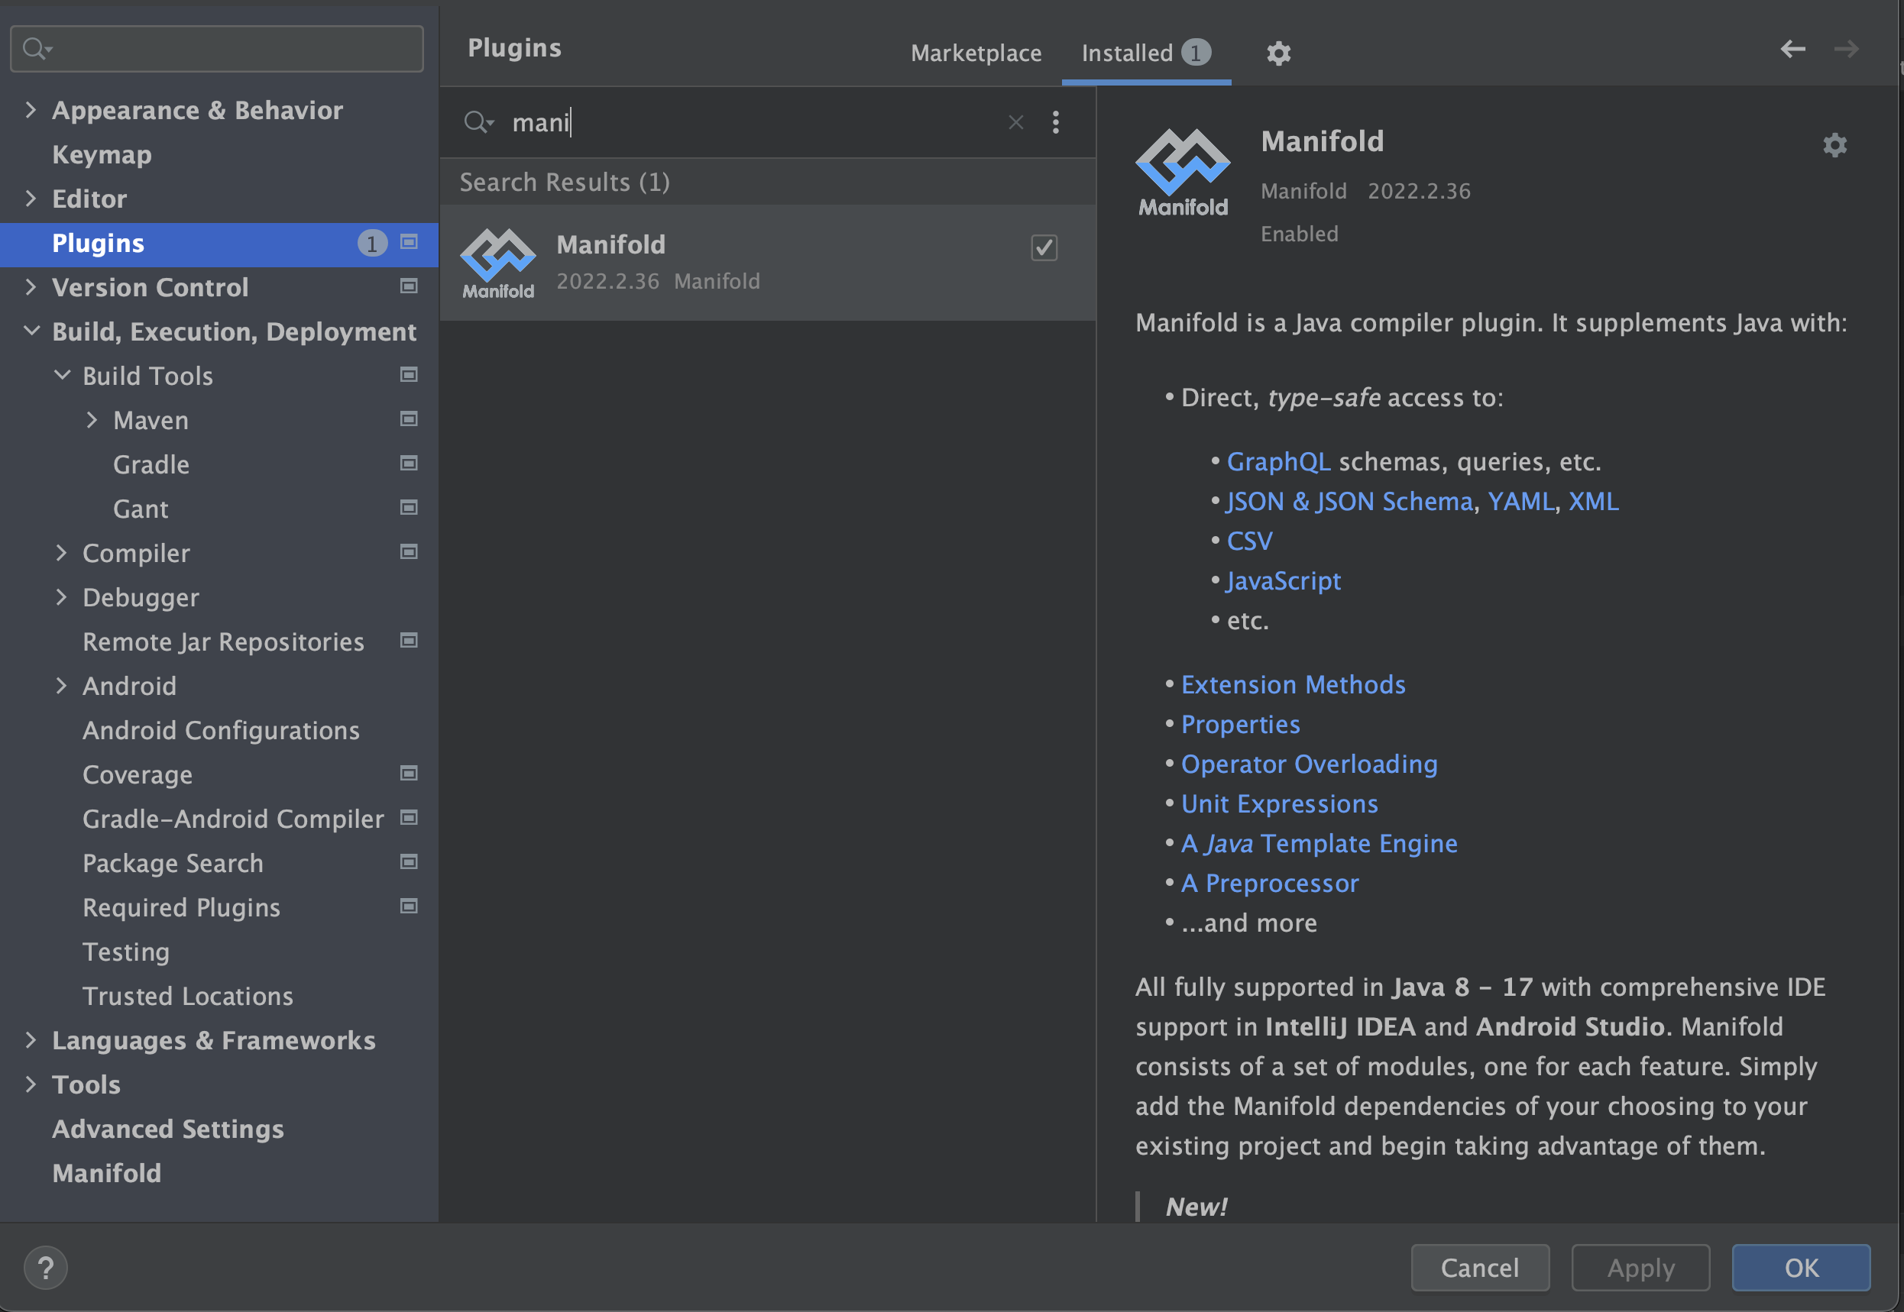
Task: Expand Appearance & Behavior settings
Action: [31, 110]
